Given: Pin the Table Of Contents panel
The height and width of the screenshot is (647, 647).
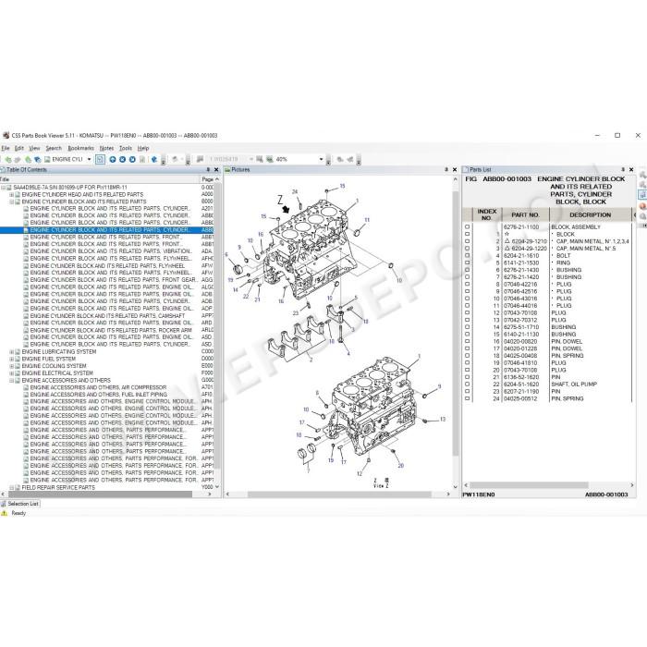Looking at the screenshot, I should (x=208, y=169).
